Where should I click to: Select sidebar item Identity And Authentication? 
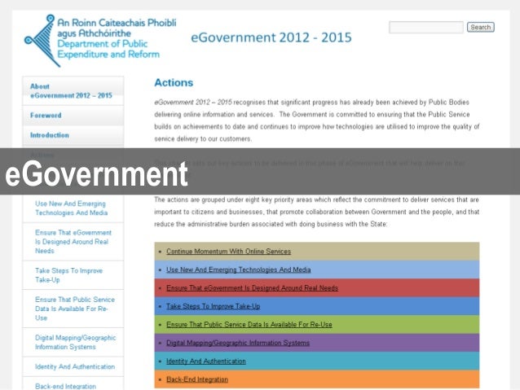coord(75,366)
